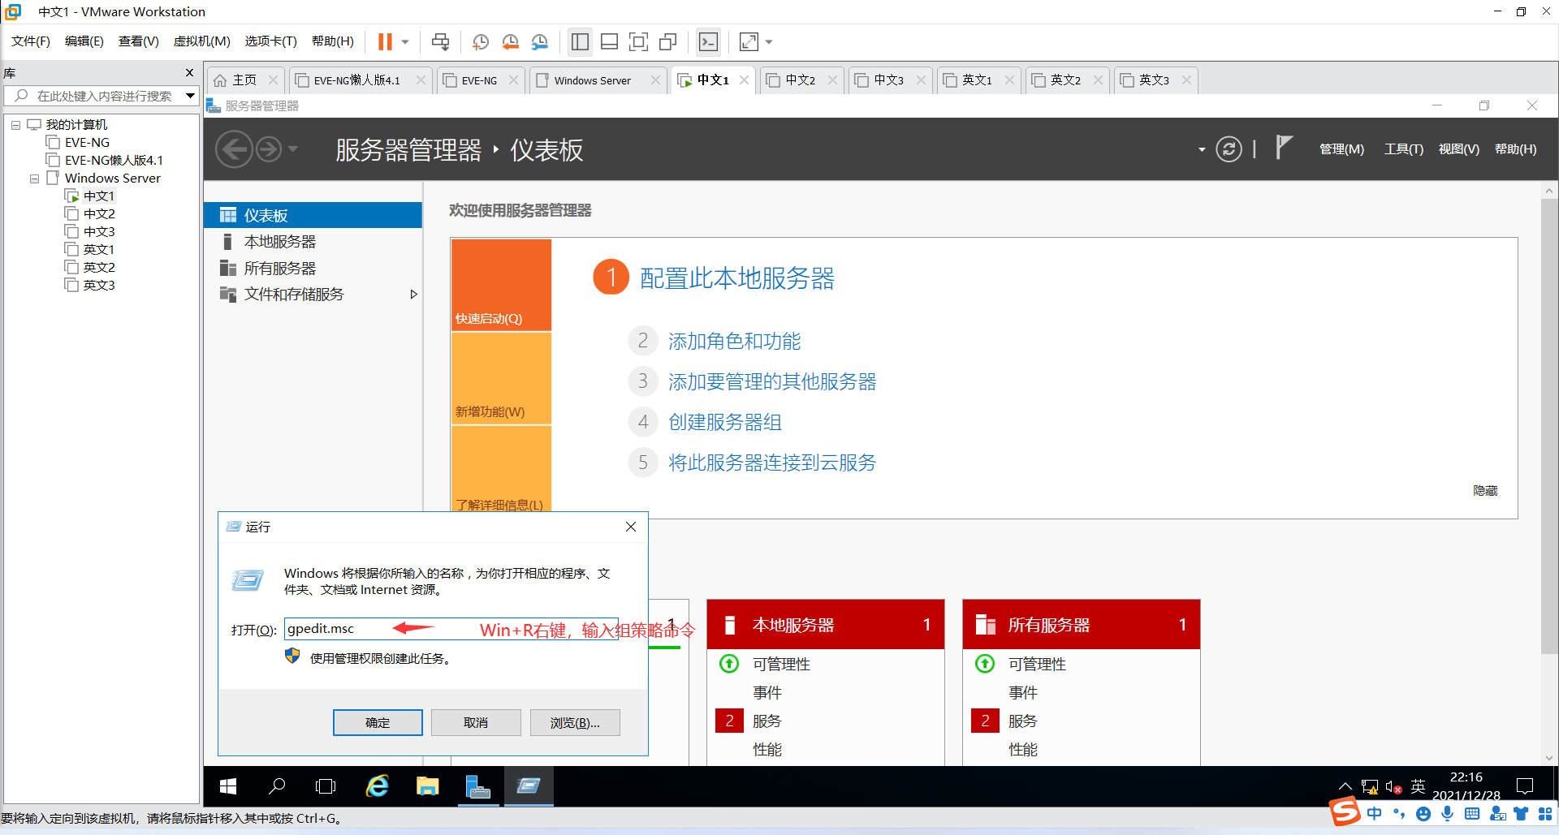
Task: Expand 文件和存储服务 in sidebar
Action: 414,294
